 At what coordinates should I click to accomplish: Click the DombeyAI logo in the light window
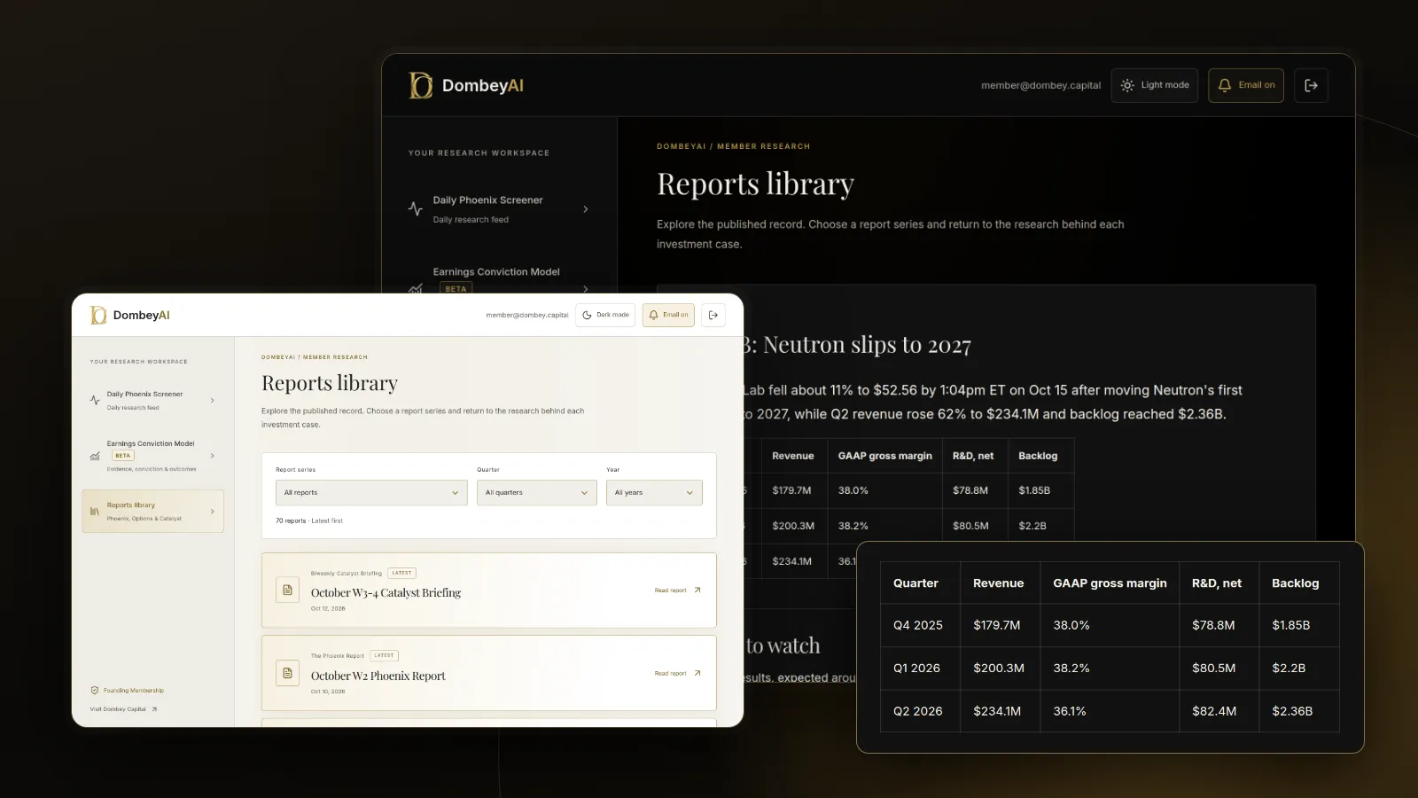(x=130, y=315)
